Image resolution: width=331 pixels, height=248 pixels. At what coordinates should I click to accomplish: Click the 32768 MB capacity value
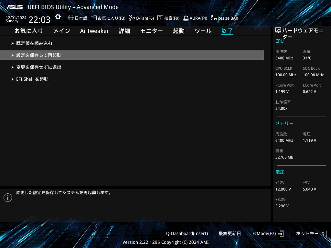tap(284, 157)
